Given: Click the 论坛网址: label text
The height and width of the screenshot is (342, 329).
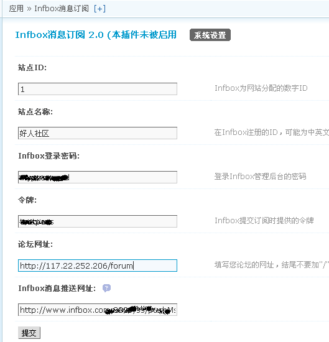Looking at the screenshot, I should point(35,244).
